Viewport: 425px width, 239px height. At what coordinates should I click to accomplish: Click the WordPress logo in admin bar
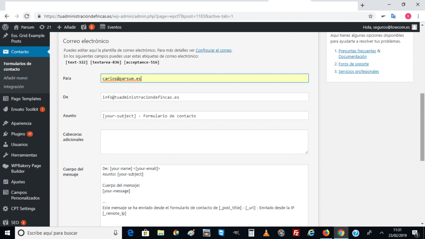click(5, 27)
